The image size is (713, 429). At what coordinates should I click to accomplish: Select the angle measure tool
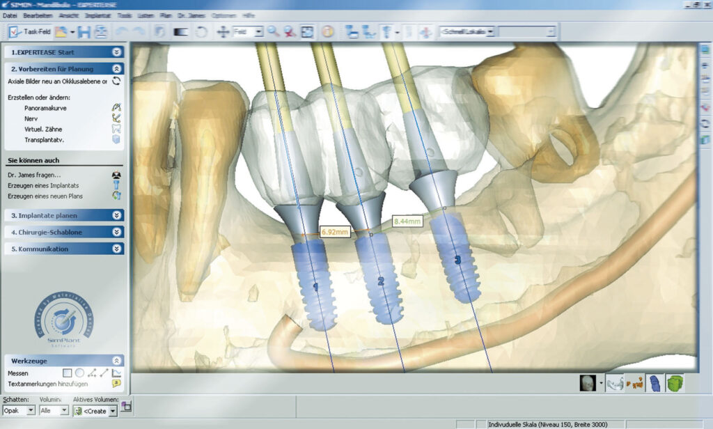pyautogui.click(x=92, y=373)
